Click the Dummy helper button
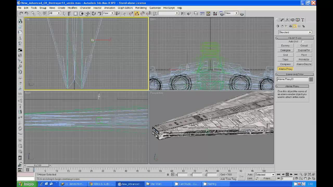The image size is (333, 187). click(x=285, y=46)
